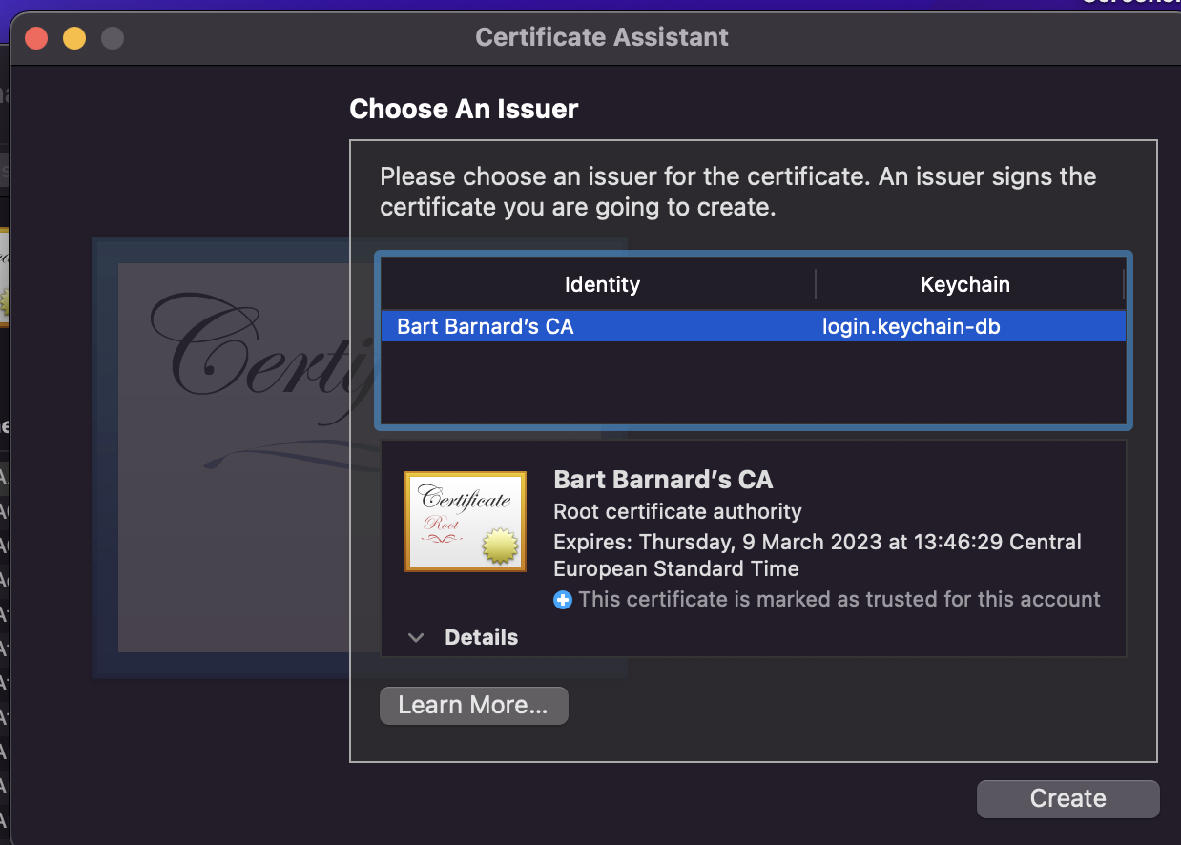1181x845 pixels.
Task: Open the Learn More... help button
Action: point(473,706)
